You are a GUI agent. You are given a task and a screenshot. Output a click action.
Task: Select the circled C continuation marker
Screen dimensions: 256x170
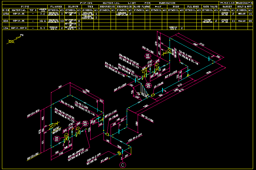pyautogui.click(x=123, y=165)
